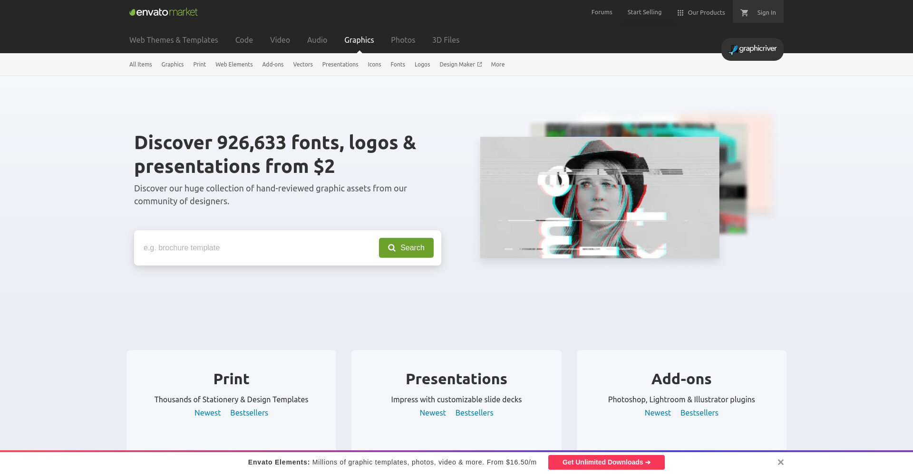The height and width of the screenshot is (474, 913).
Task: Close the Envato Elements banner
Action: click(x=780, y=462)
